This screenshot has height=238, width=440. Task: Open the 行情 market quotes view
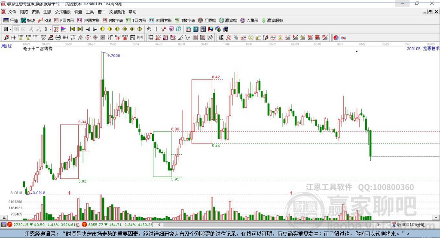click(10, 21)
